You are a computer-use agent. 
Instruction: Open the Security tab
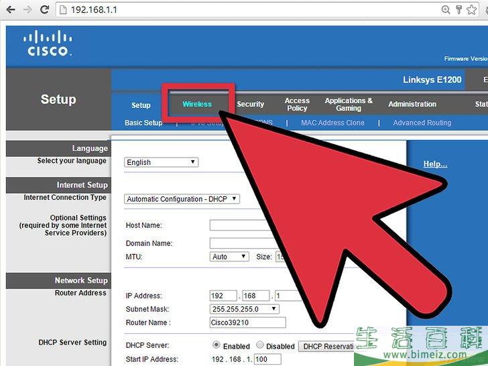250,104
